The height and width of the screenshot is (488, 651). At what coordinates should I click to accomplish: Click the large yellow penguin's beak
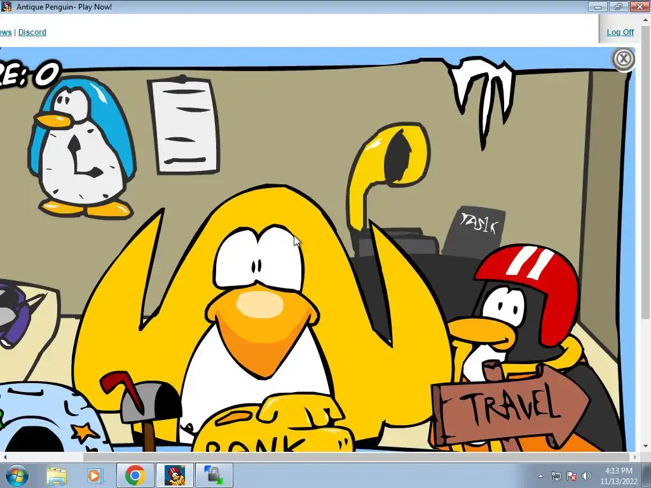(261, 328)
